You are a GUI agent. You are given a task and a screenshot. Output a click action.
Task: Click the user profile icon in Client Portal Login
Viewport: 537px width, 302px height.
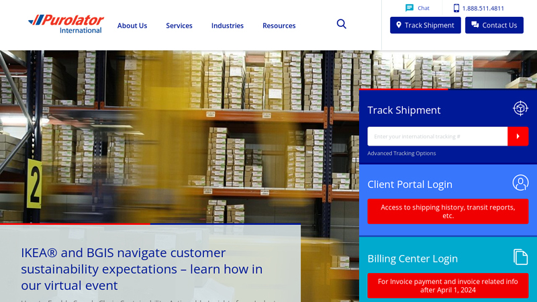(520, 183)
